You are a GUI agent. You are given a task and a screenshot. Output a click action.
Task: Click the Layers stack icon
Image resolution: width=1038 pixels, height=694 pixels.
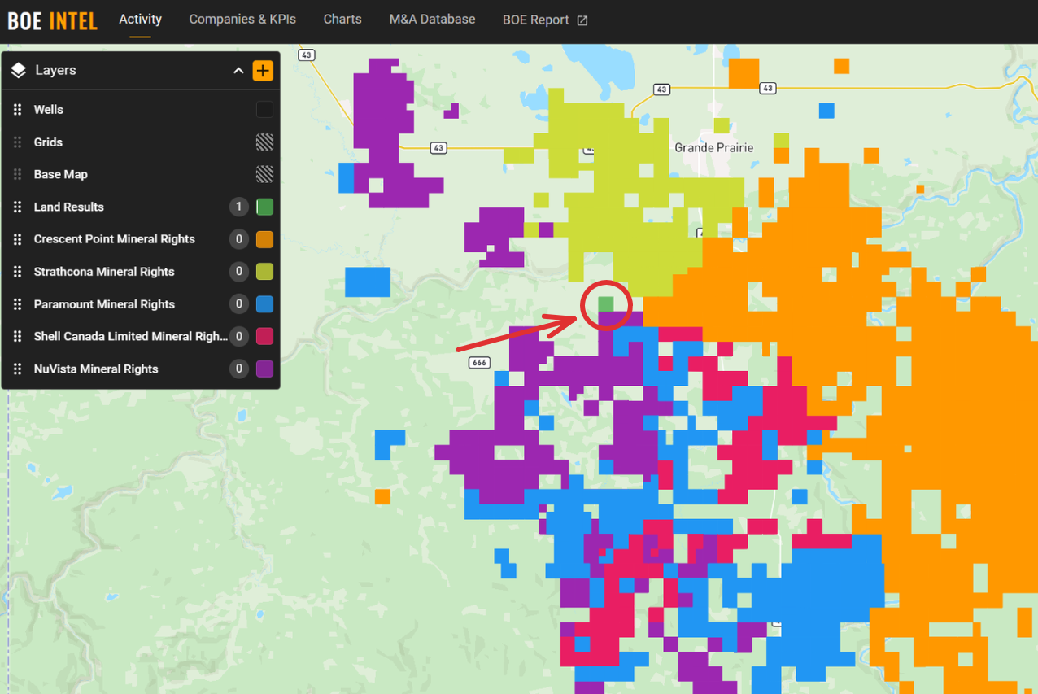[x=19, y=71]
